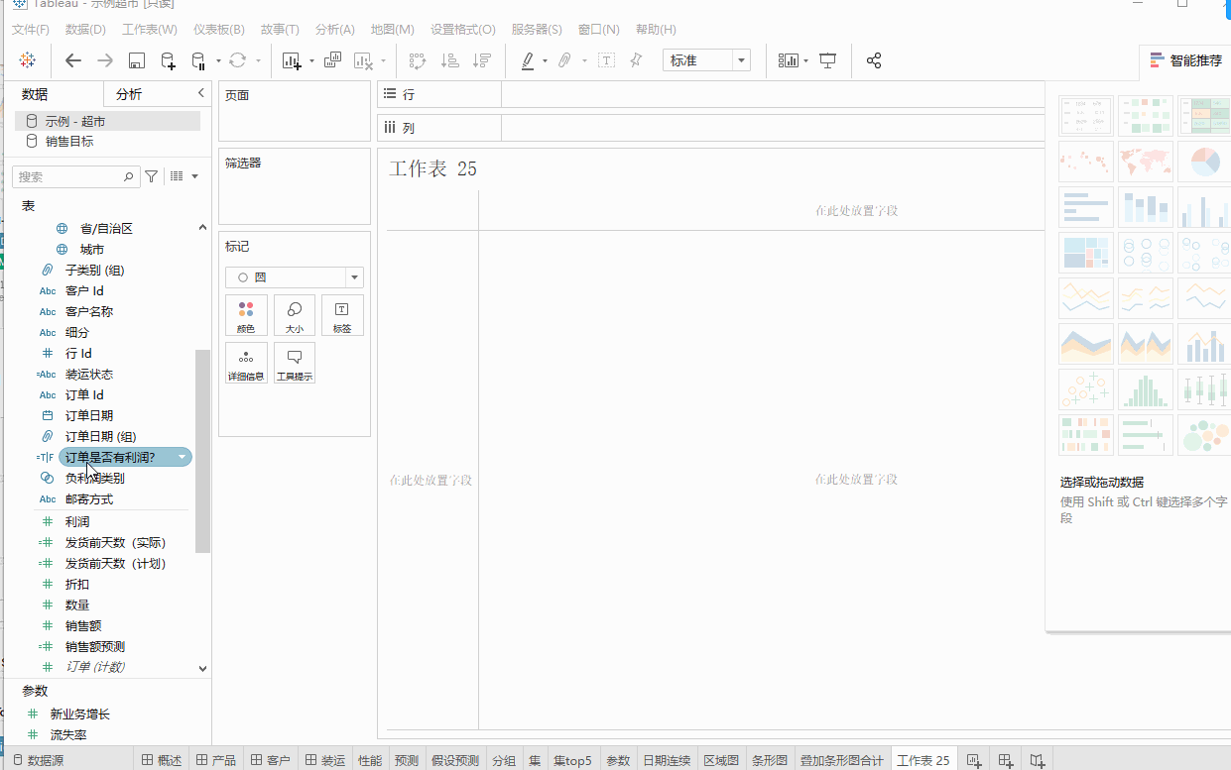The image size is (1231, 770).
Task: Open the 帮助(H) menu
Action: click(656, 30)
